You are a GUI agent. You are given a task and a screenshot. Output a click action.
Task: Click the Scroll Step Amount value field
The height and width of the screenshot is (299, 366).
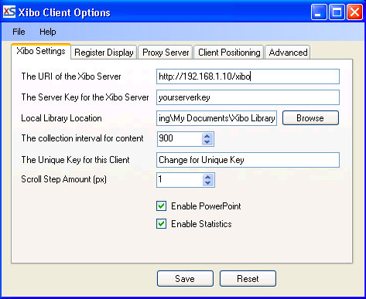tap(180, 180)
